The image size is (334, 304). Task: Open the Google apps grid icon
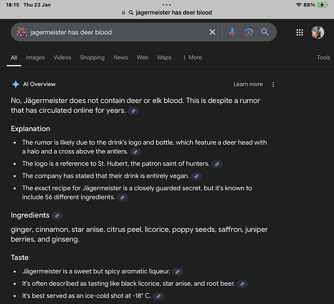coord(299,32)
